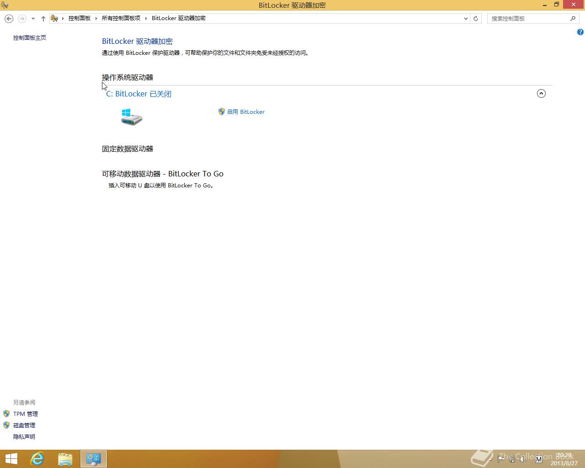This screenshot has height=468, width=585.
Task: Open the Action Center flag icon
Action: pyautogui.click(x=501, y=459)
